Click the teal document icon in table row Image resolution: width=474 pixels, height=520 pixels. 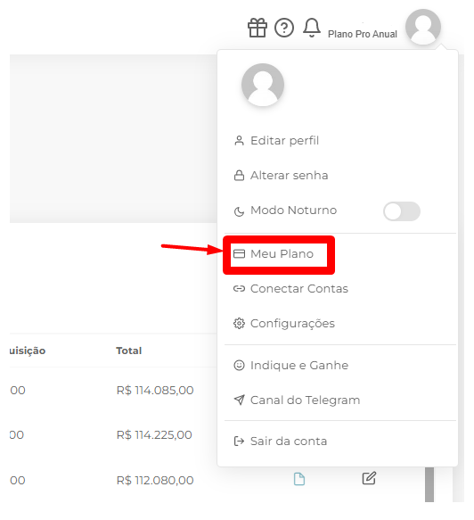point(299,479)
